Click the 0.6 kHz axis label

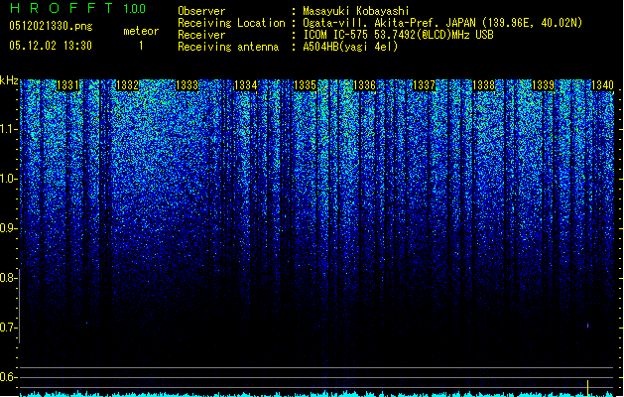point(9,377)
